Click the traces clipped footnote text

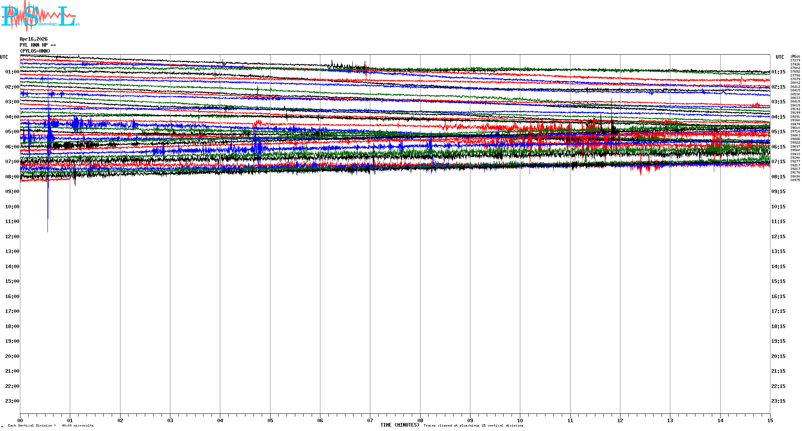(x=473, y=425)
